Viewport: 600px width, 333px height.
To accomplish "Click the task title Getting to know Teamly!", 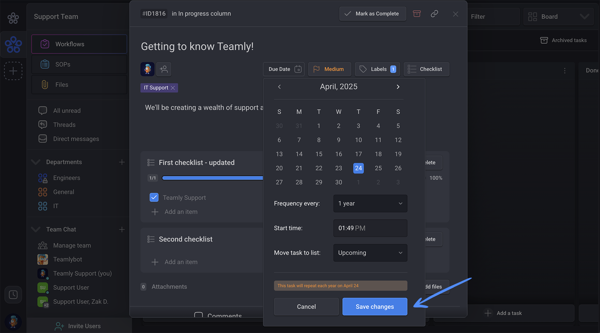I will point(197,47).
